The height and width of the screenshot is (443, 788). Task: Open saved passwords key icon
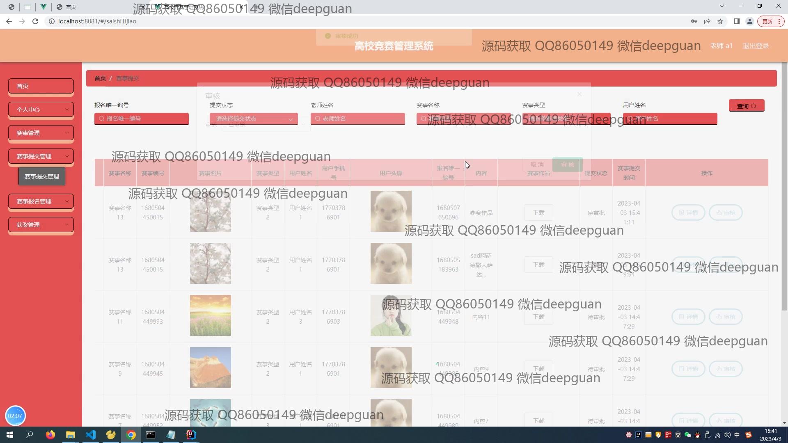694,21
